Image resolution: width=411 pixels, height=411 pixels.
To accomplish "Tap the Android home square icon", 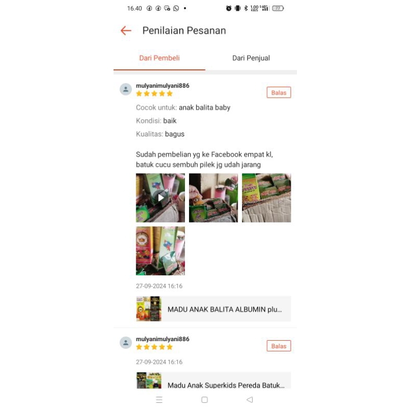I will [204, 400].
